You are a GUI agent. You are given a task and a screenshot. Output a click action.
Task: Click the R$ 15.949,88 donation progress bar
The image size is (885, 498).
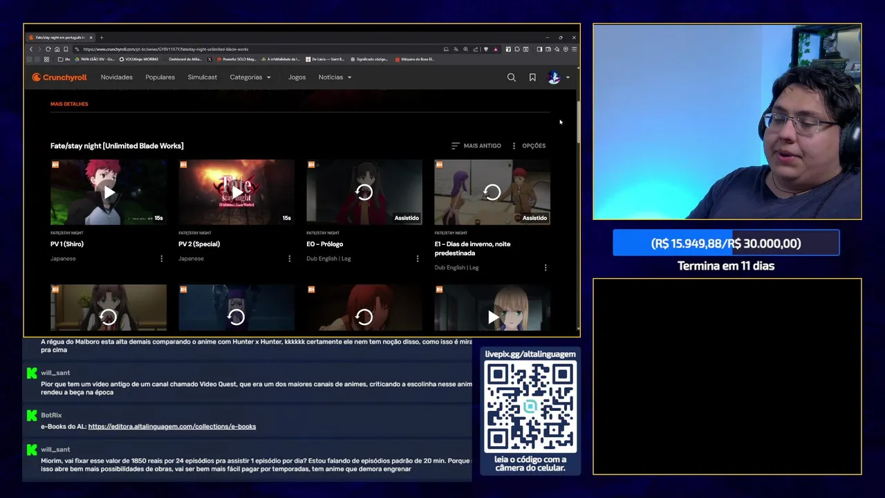tap(726, 243)
